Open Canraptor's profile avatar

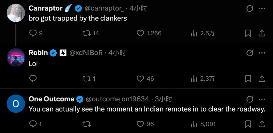coord(16,13)
